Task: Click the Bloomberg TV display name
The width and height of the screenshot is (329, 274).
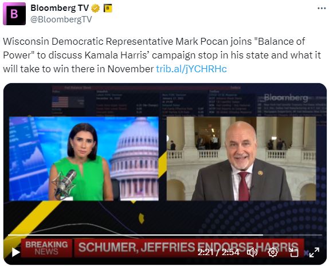Action: point(60,8)
